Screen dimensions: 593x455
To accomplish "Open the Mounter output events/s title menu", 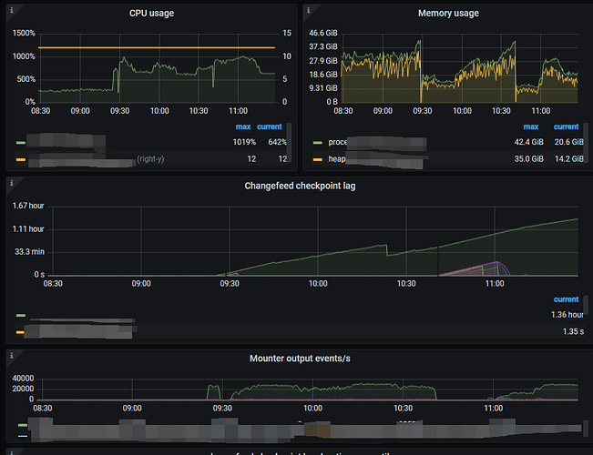I will click(x=300, y=359).
